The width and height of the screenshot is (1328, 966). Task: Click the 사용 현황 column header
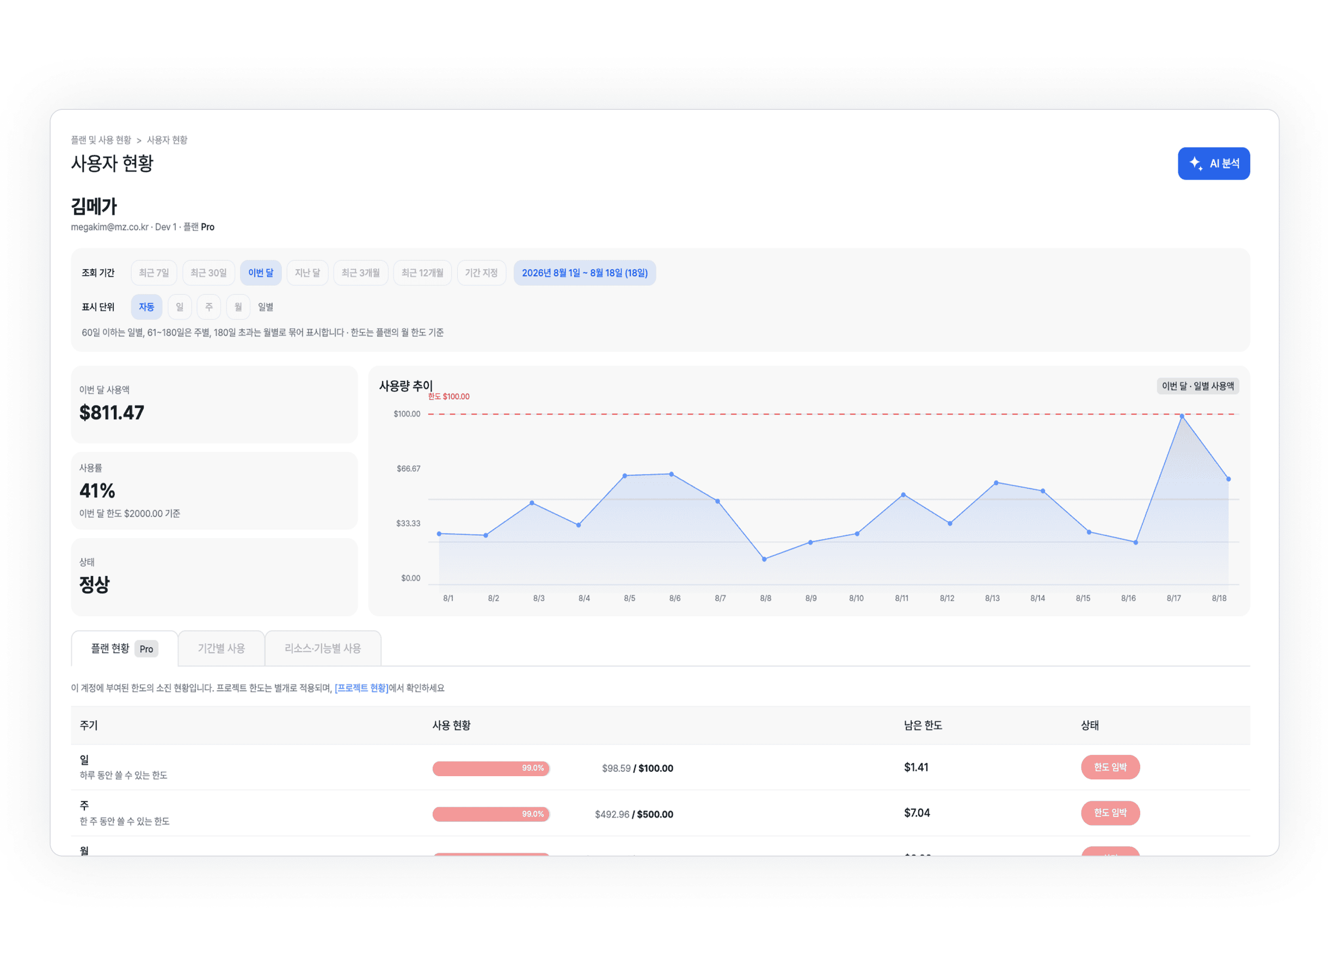451,726
